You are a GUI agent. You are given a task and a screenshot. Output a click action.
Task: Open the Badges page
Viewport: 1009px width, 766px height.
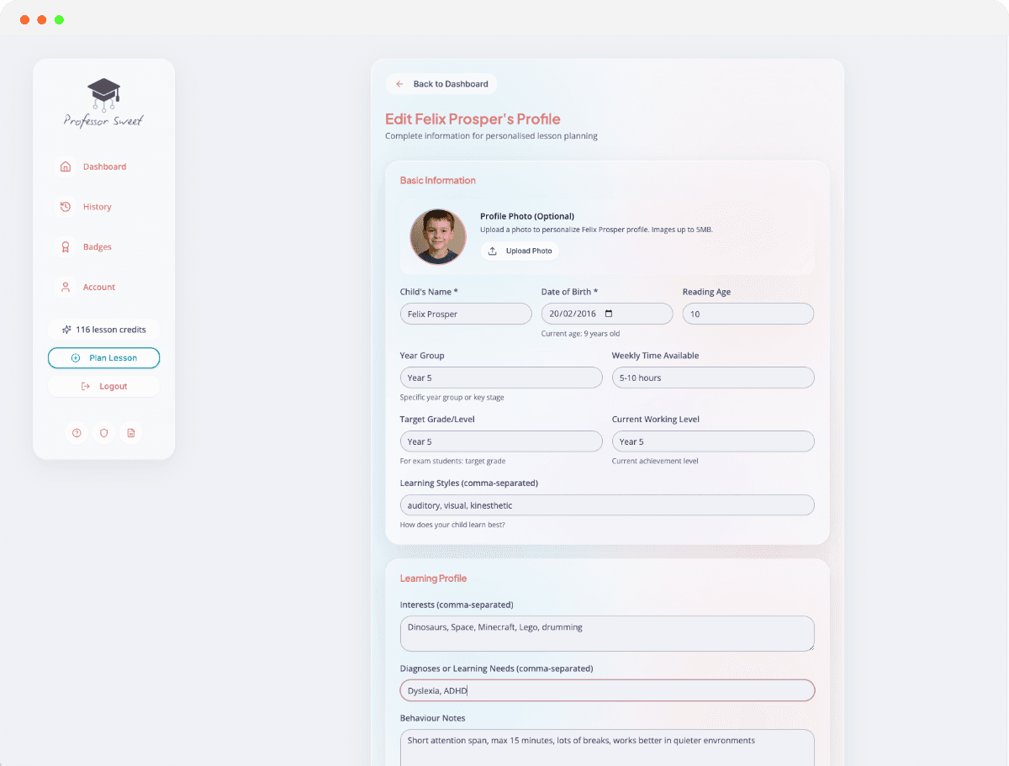pyautogui.click(x=97, y=247)
